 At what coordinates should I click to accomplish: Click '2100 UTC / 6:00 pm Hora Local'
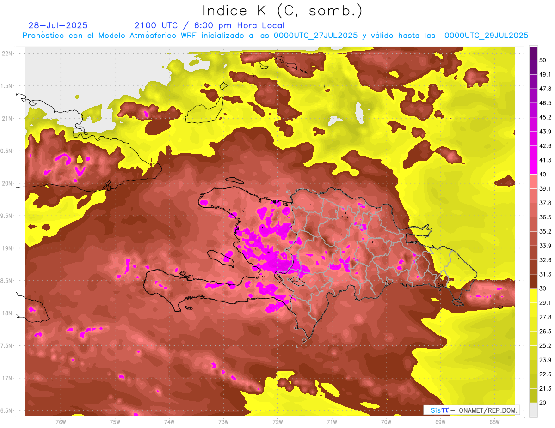(x=209, y=25)
